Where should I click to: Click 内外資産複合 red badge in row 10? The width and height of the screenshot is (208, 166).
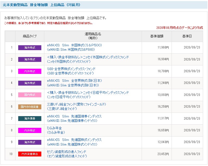point(30,154)
